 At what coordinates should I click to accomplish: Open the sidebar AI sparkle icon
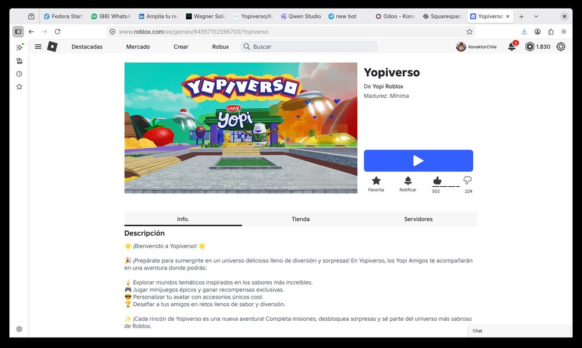19,47
